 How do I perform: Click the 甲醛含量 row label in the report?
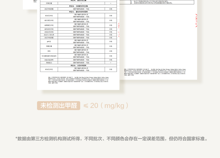click(49, 46)
